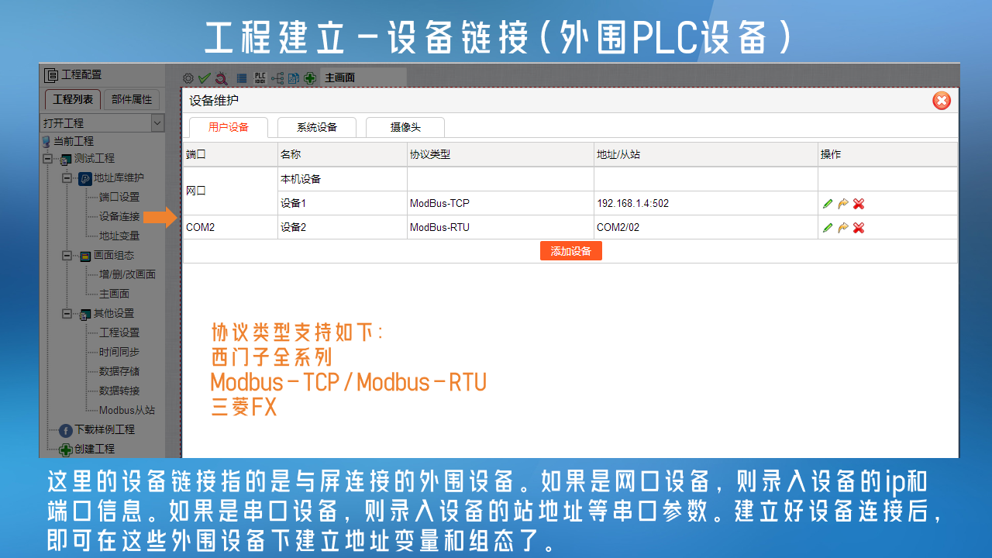The height and width of the screenshot is (558, 992).
Task: Collapse the 其他设置 tree node
Action: (x=67, y=314)
